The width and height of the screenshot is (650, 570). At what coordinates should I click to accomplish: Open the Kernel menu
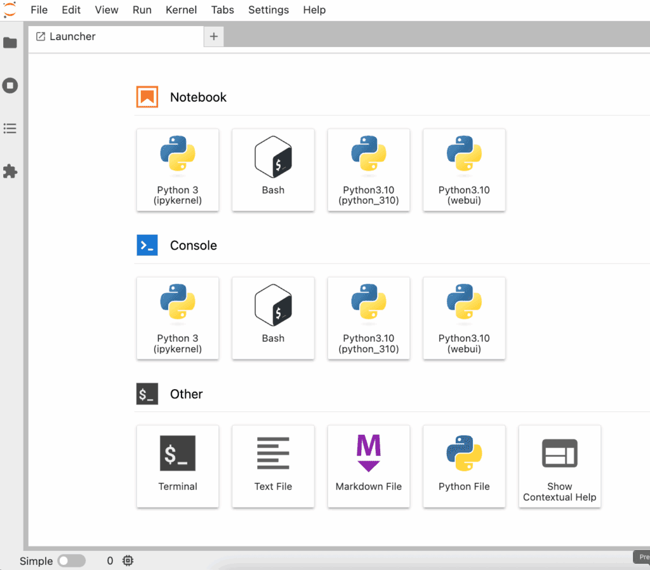pos(181,10)
